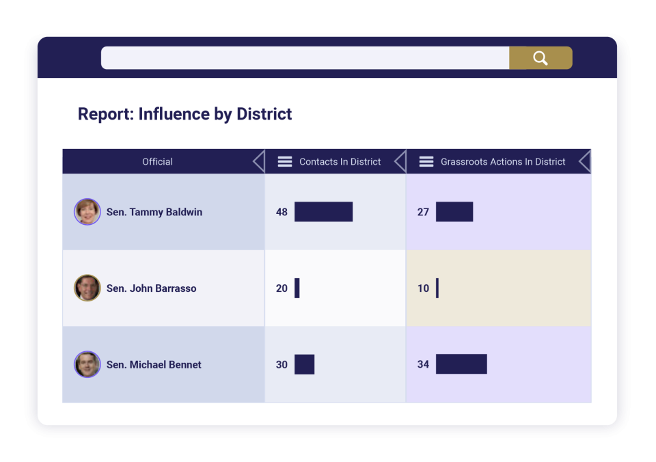Click Baldwin's contacts bar showing 48
The height and width of the screenshot is (462, 656).
pos(323,212)
